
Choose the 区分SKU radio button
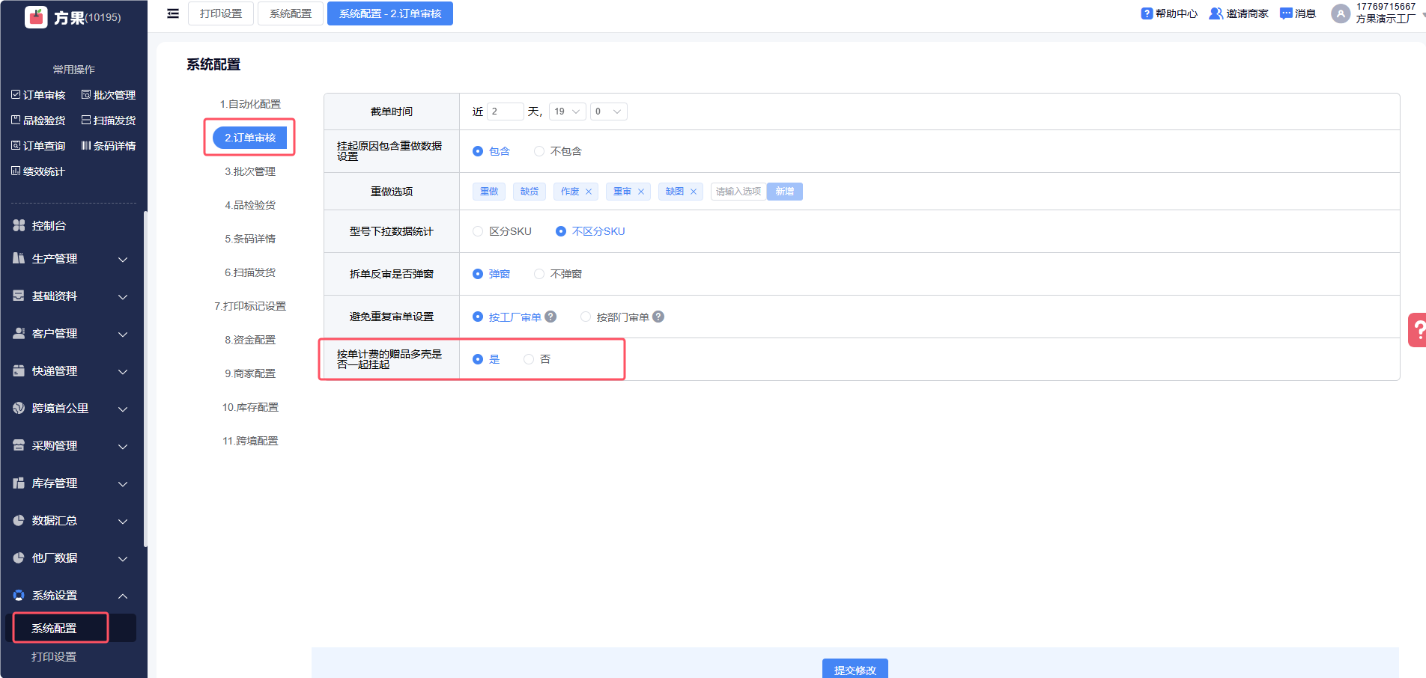click(x=478, y=231)
